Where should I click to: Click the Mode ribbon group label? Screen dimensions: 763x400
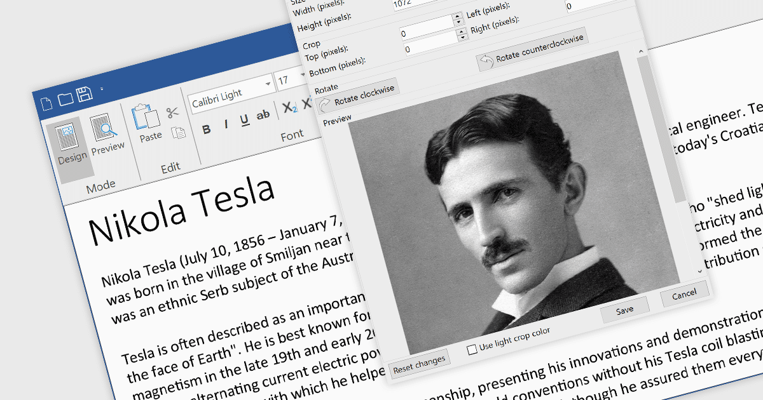(101, 187)
